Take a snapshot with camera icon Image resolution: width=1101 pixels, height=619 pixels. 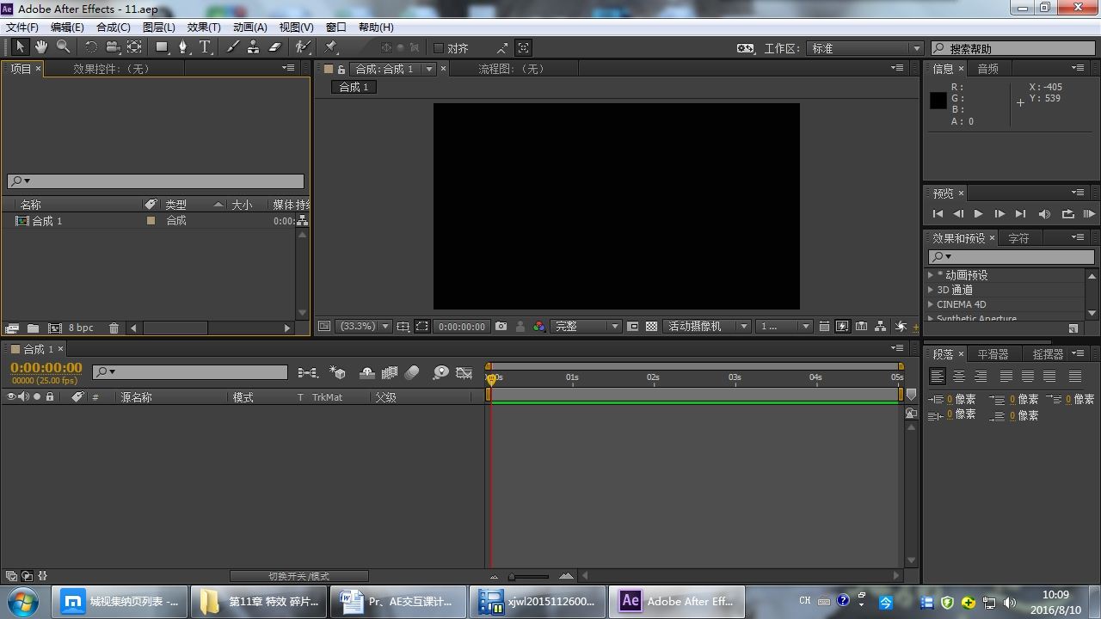[501, 327]
